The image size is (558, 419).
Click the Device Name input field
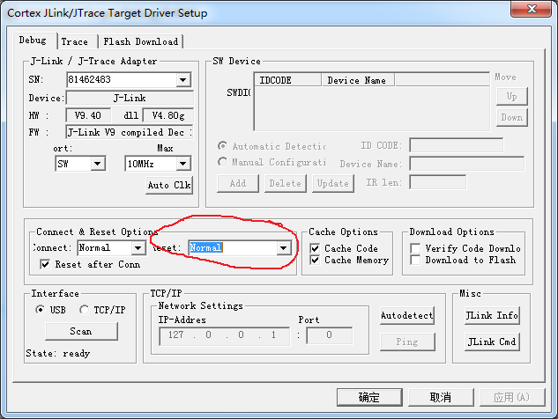466,164
